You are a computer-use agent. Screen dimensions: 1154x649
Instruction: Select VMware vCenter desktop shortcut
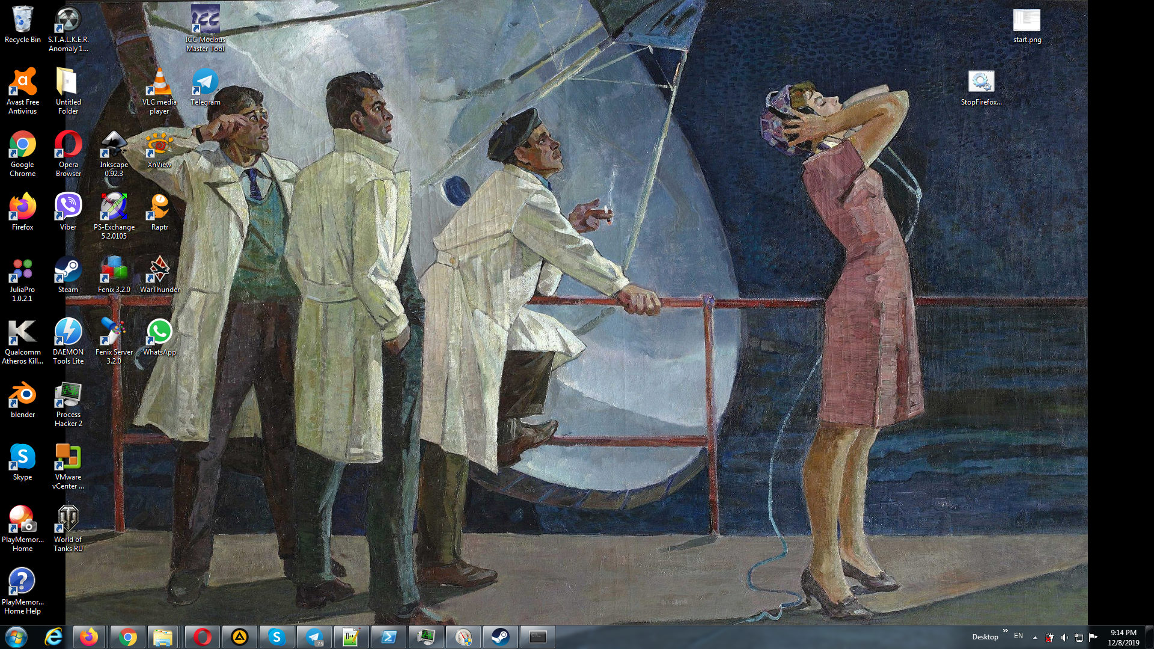tap(68, 467)
